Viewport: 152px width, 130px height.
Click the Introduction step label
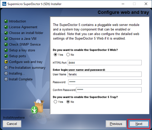click(18, 21)
